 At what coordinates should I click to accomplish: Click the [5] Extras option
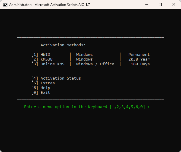(43, 83)
